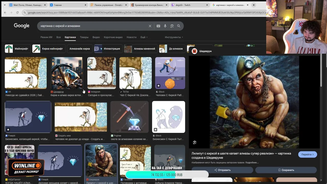This screenshot has width=327, height=184.
Task: Click the Отправить share button
Action: 222,170
